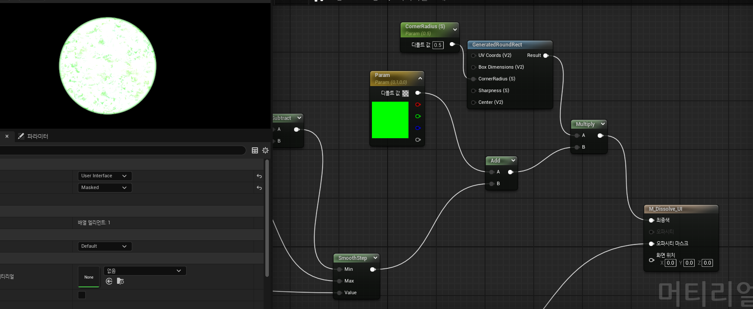
Task: Expand the SmoothStep node chevron
Action: 375,258
